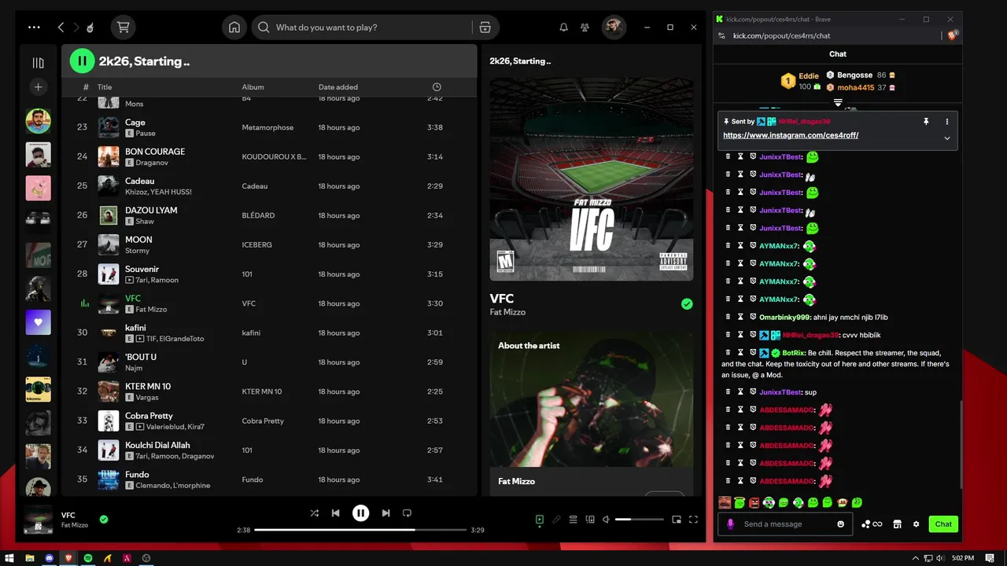Image resolution: width=1007 pixels, height=566 pixels.
Task: Click Kick chat address bar URL
Action: pyautogui.click(x=781, y=35)
